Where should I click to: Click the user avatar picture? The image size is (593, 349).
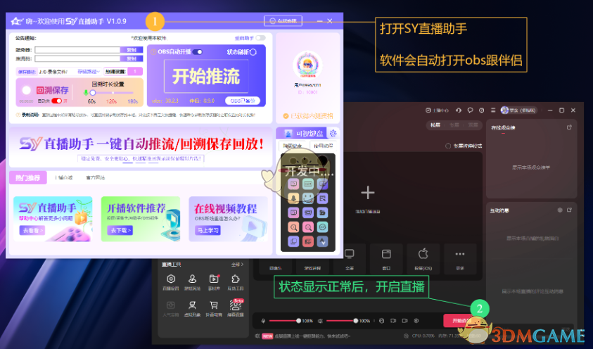tap(307, 65)
